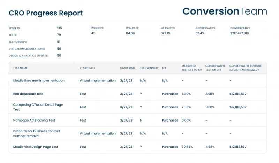Click the KPI column header
The width and height of the screenshot is (279, 163).
[164, 68]
